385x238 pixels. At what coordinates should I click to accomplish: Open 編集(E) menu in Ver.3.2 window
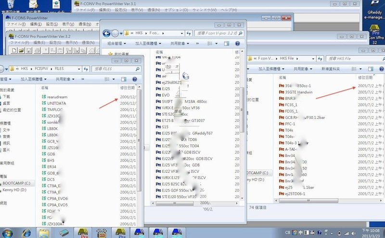point(39,42)
